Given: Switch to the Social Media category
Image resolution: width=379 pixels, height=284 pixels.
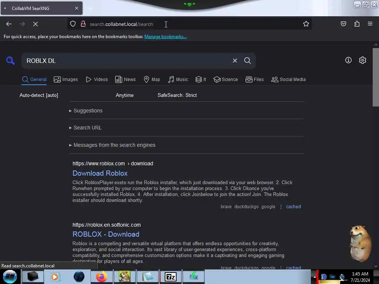Looking at the screenshot, I should pos(288,80).
